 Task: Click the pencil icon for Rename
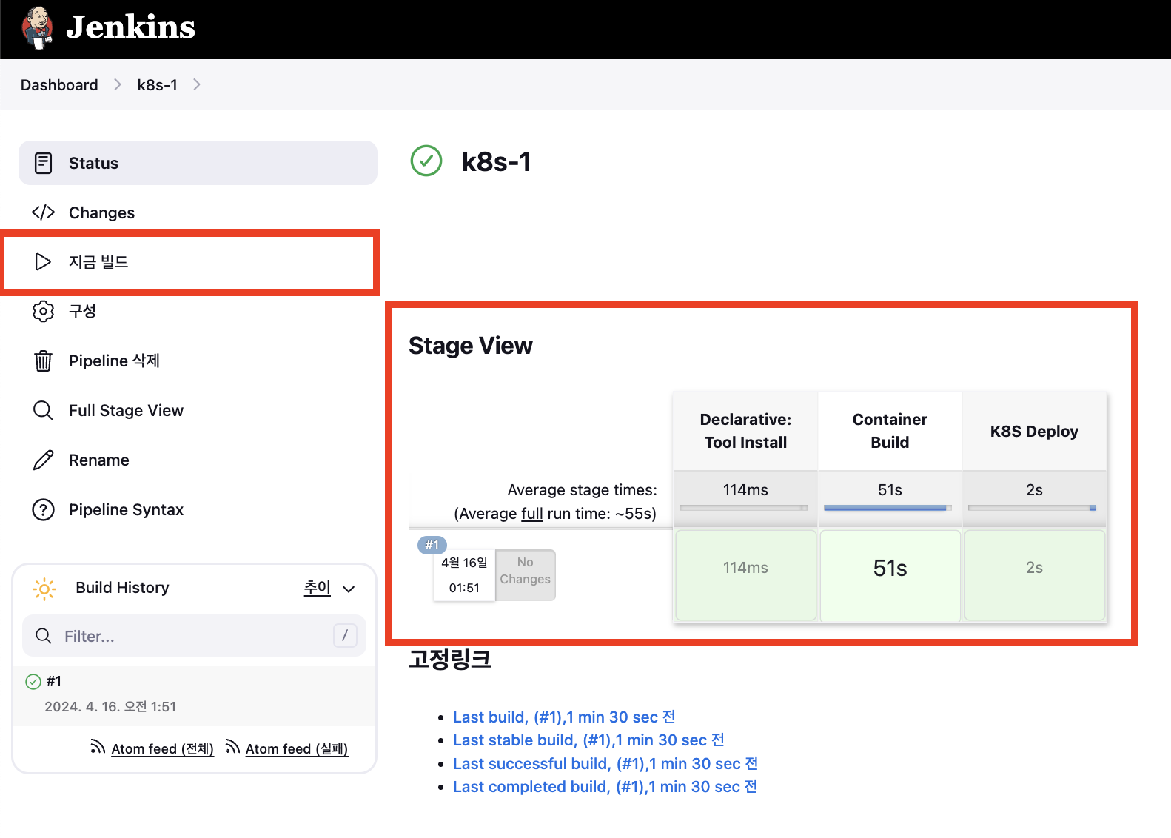(x=44, y=460)
